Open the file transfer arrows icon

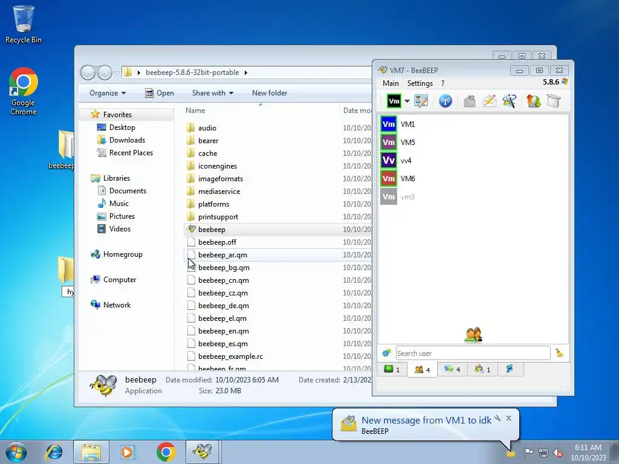coord(533,101)
